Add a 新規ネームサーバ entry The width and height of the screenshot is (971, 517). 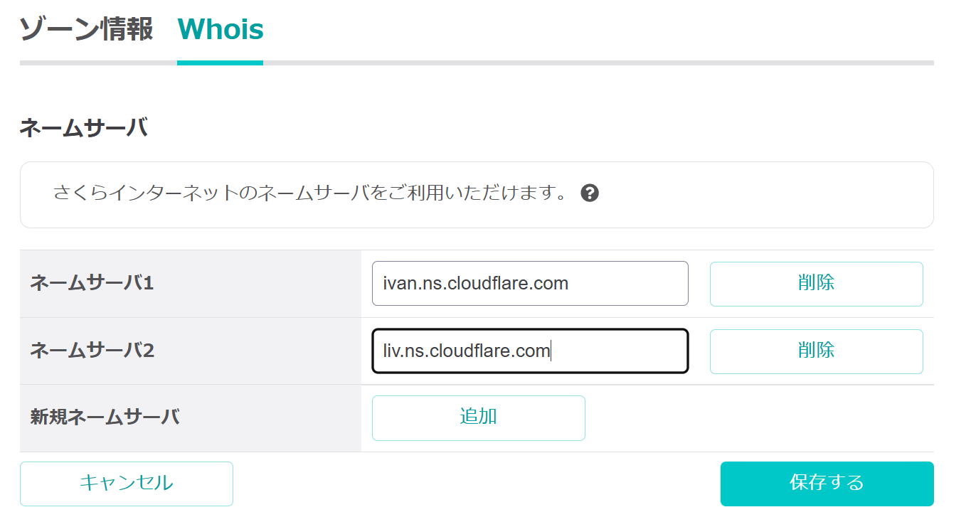[x=478, y=417]
